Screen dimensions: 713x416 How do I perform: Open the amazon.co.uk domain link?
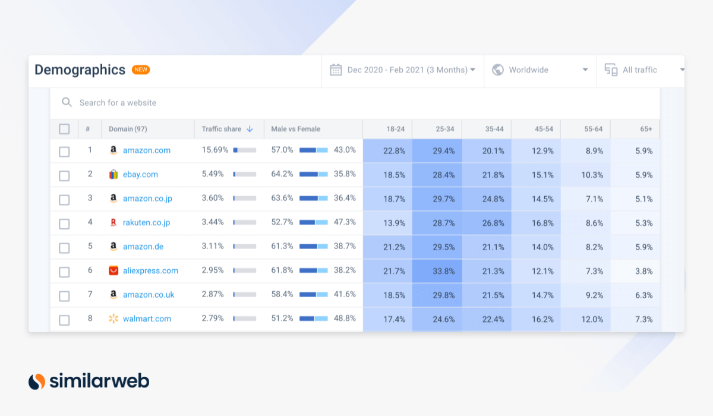coord(149,294)
